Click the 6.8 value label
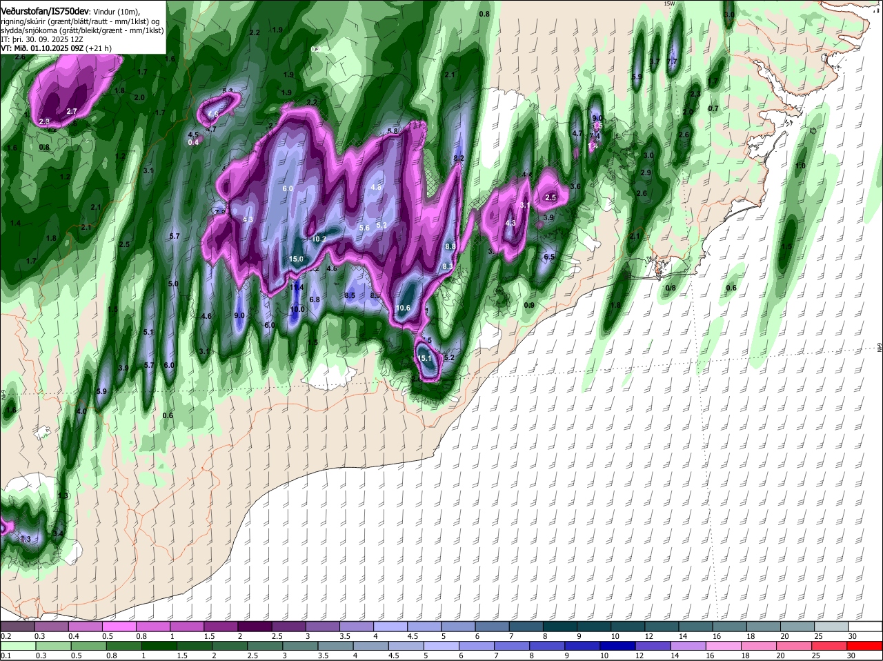Image resolution: width=883 pixels, height=661 pixels. point(315,299)
